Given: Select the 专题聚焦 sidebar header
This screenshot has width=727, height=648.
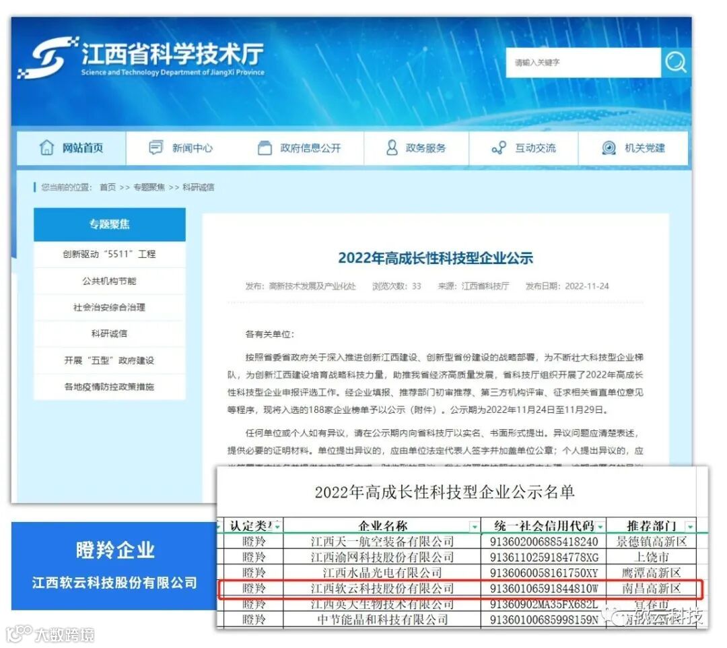Looking at the screenshot, I should pyautogui.click(x=110, y=224).
